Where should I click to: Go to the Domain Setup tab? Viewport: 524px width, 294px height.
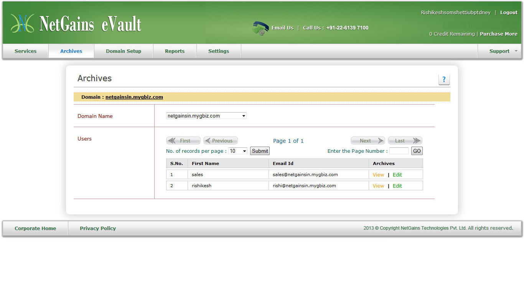(124, 51)
